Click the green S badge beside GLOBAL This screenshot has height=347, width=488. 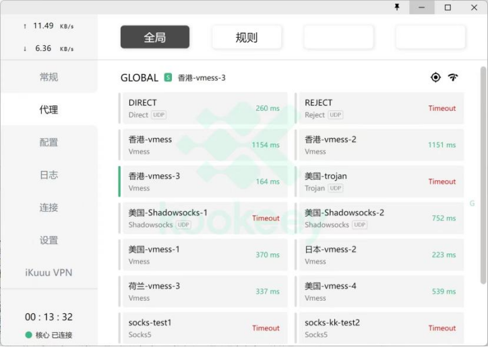click(168, 77)
